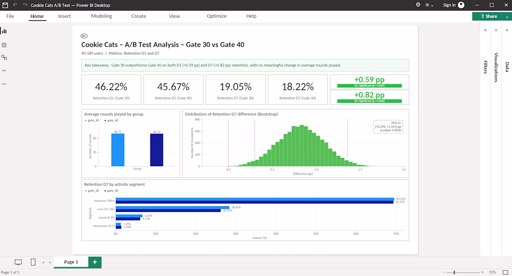Open the Model view icon
Image resolution: width=512 pixels, height=276 pixels.
tap(4, 58)
